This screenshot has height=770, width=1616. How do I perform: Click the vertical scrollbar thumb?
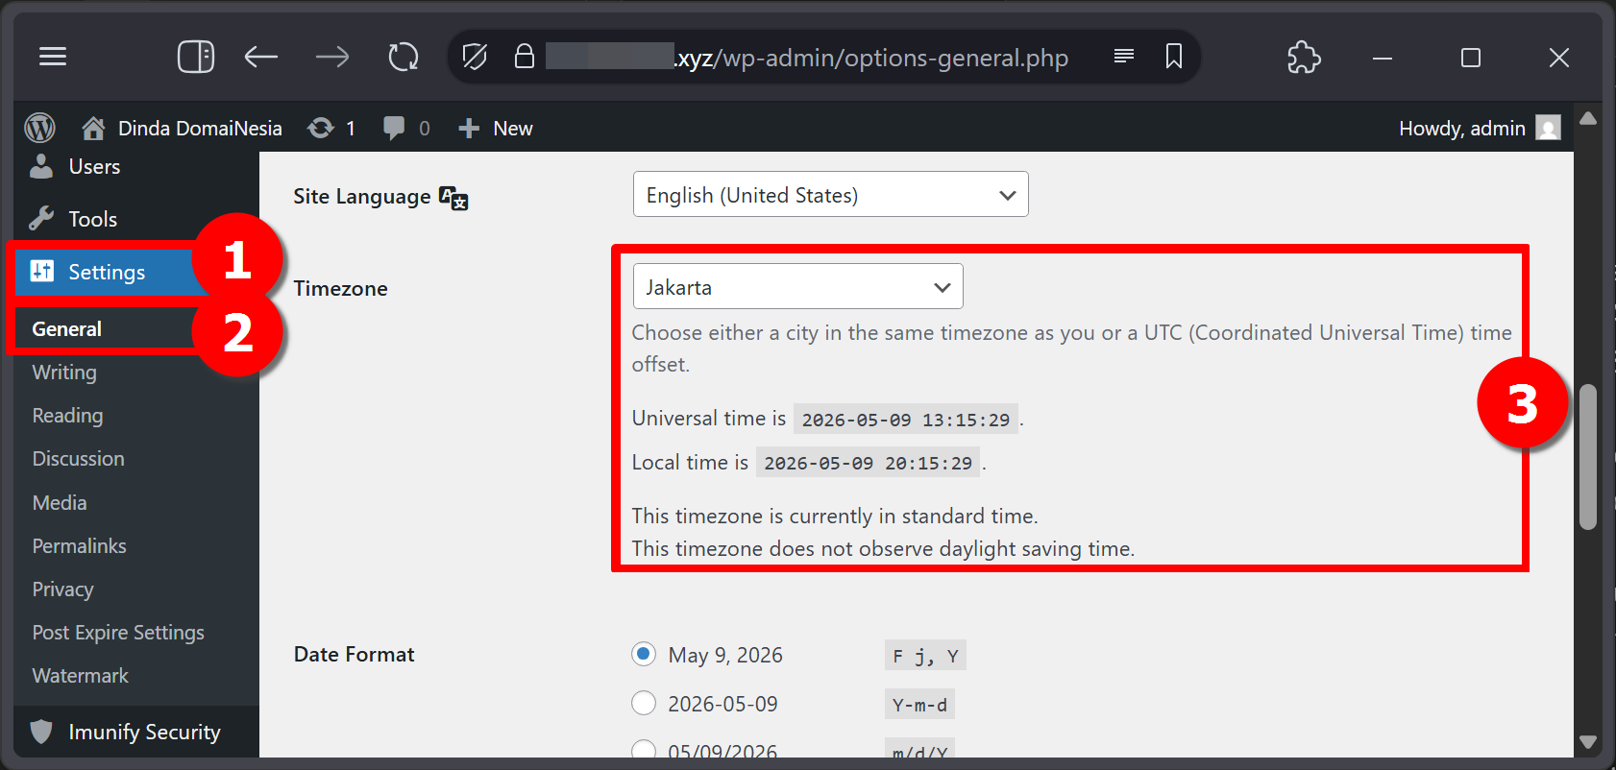(x=1588, y=456)
